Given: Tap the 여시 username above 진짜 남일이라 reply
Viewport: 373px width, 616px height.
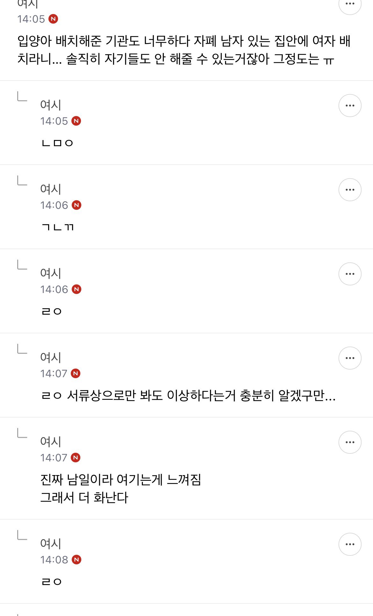Looking at the screenshot, I should [51, 442].
